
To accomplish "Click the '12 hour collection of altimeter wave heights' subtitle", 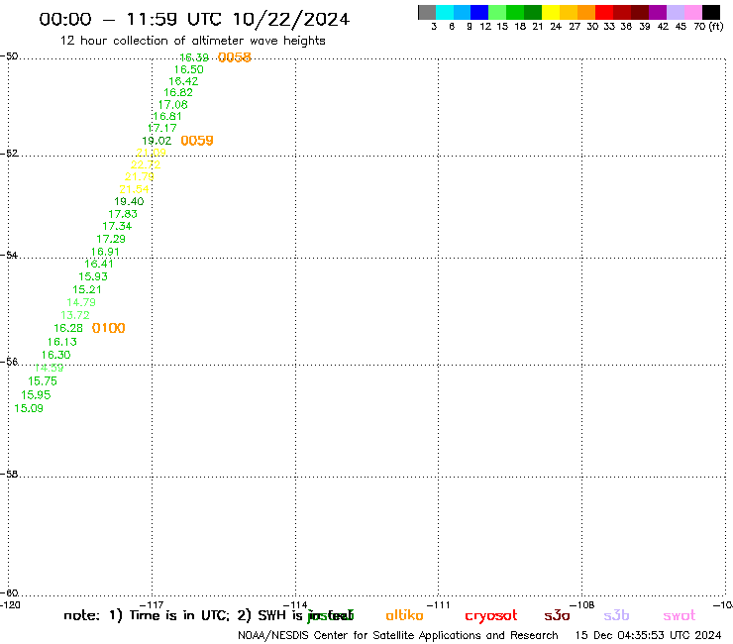I will [x=192, y=41].
